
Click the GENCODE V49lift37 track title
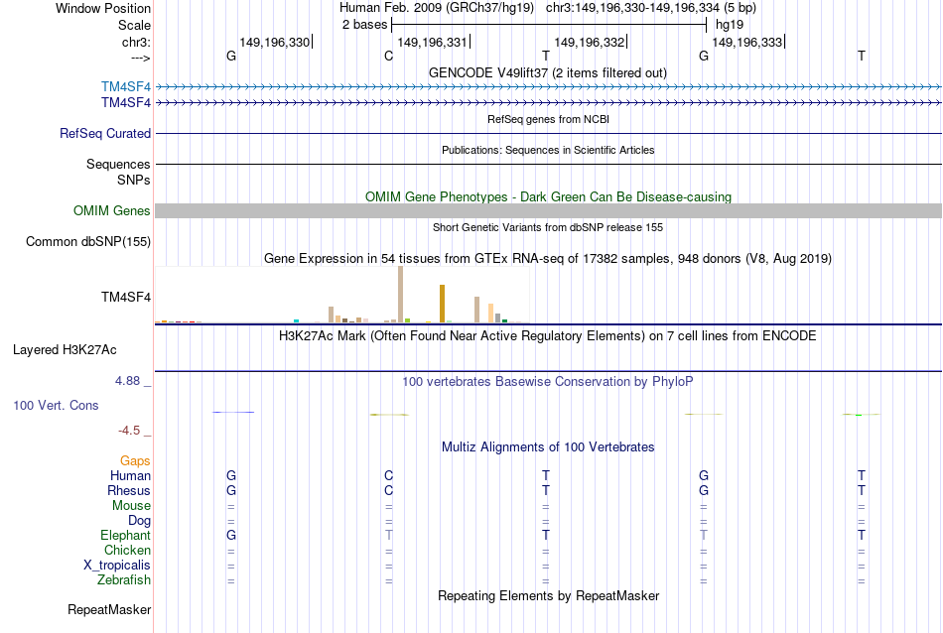pos(547,72)
